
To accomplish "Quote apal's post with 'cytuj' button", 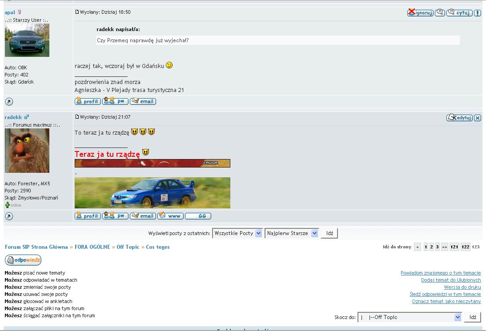I will tap(459, 12).
